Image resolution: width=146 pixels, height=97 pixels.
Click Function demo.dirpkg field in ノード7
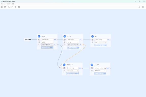100,68
